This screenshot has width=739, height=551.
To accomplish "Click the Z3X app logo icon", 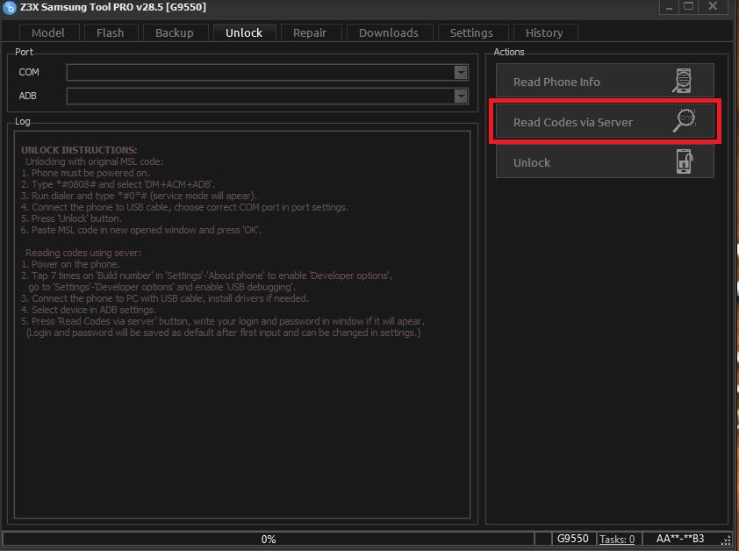I will (9, 7).
